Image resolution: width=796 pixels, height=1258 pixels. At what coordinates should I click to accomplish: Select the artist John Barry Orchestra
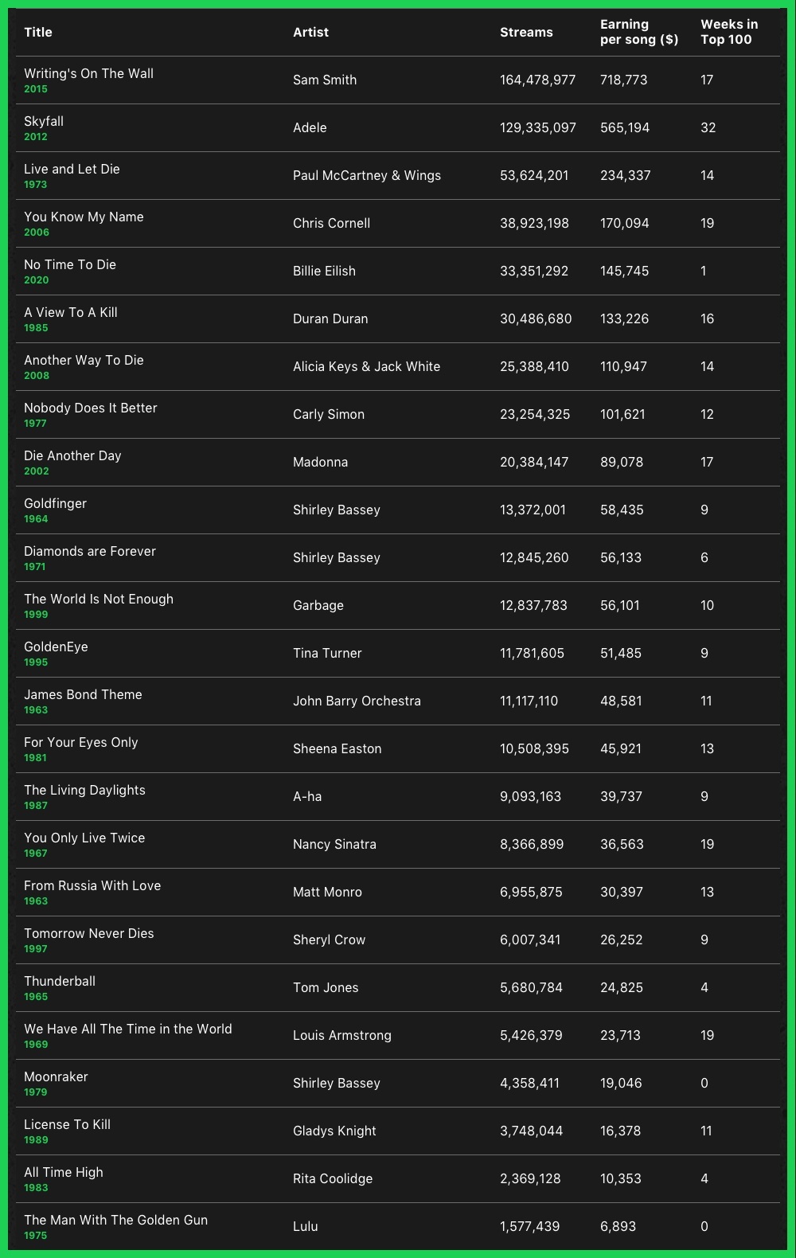point(357,701)
